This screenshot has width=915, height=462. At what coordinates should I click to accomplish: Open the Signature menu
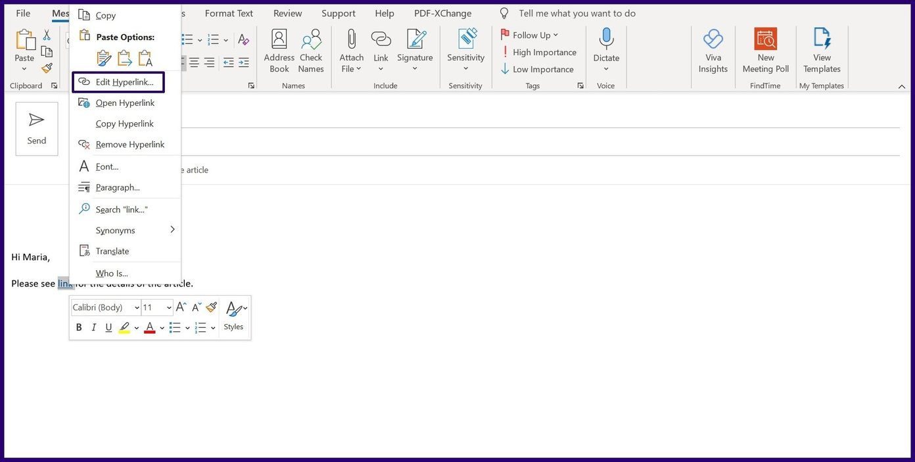(415, 51)
